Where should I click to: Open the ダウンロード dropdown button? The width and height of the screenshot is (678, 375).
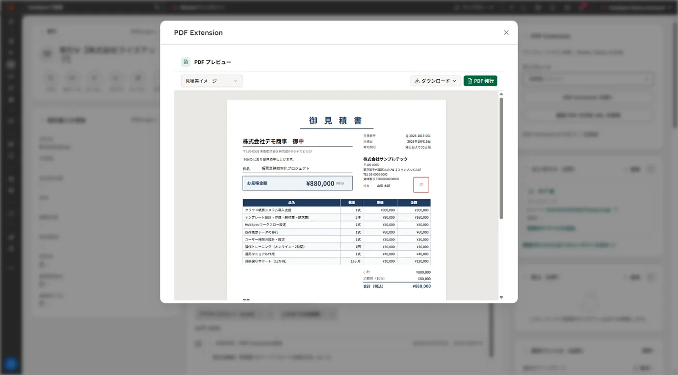[435, 81]
